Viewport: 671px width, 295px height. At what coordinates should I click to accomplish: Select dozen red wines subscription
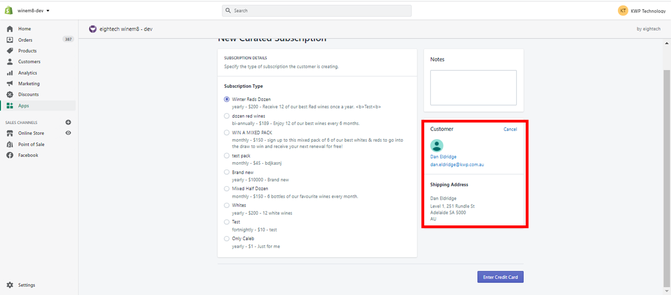coord(226,116)
